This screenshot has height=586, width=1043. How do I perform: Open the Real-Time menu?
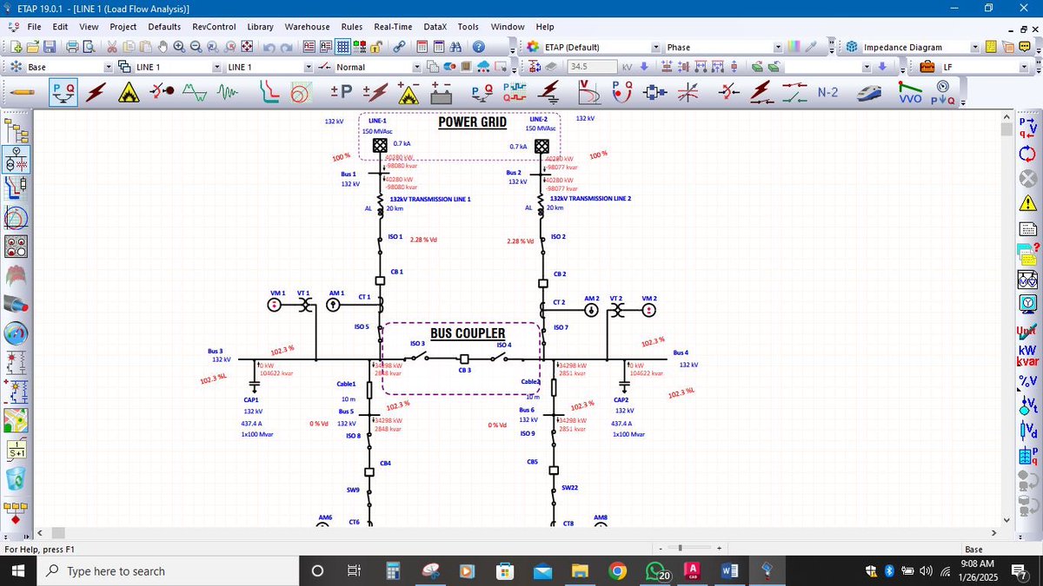(x=393, y=27)
